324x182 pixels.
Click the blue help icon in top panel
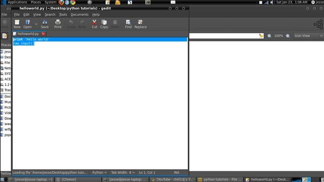click(67, 2)
